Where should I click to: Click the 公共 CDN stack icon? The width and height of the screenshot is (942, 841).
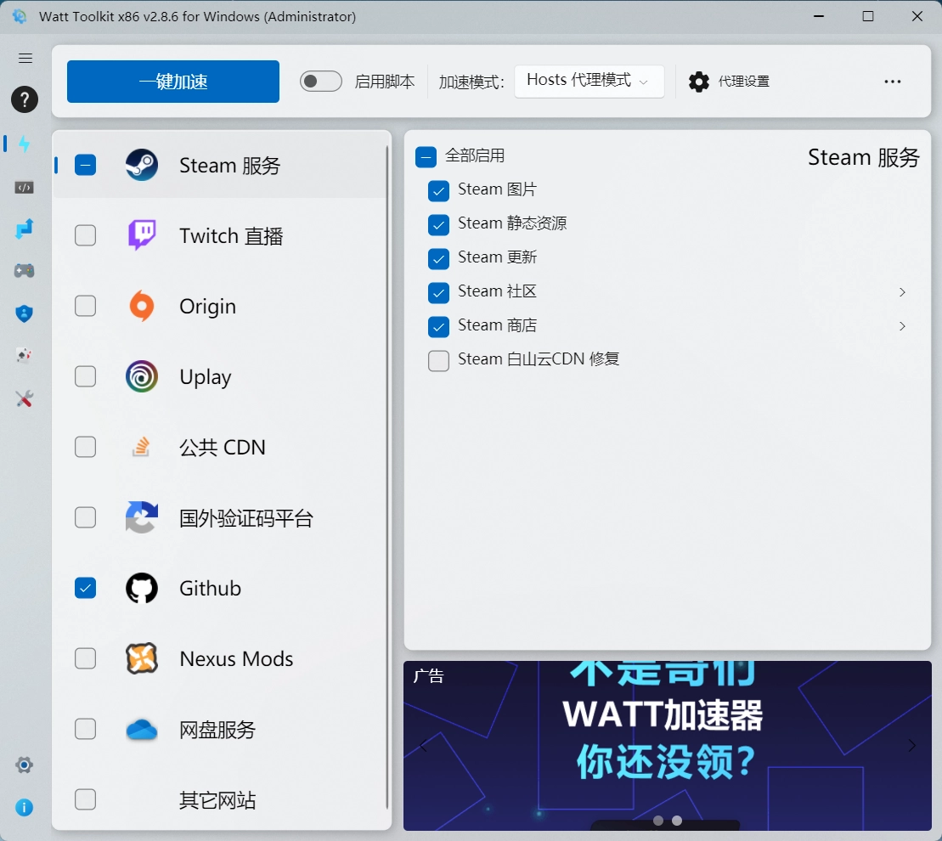pyautogui.click(x=141, y=447)
